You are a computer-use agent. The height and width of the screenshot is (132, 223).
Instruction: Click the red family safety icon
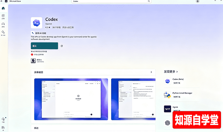coord(32,55)
